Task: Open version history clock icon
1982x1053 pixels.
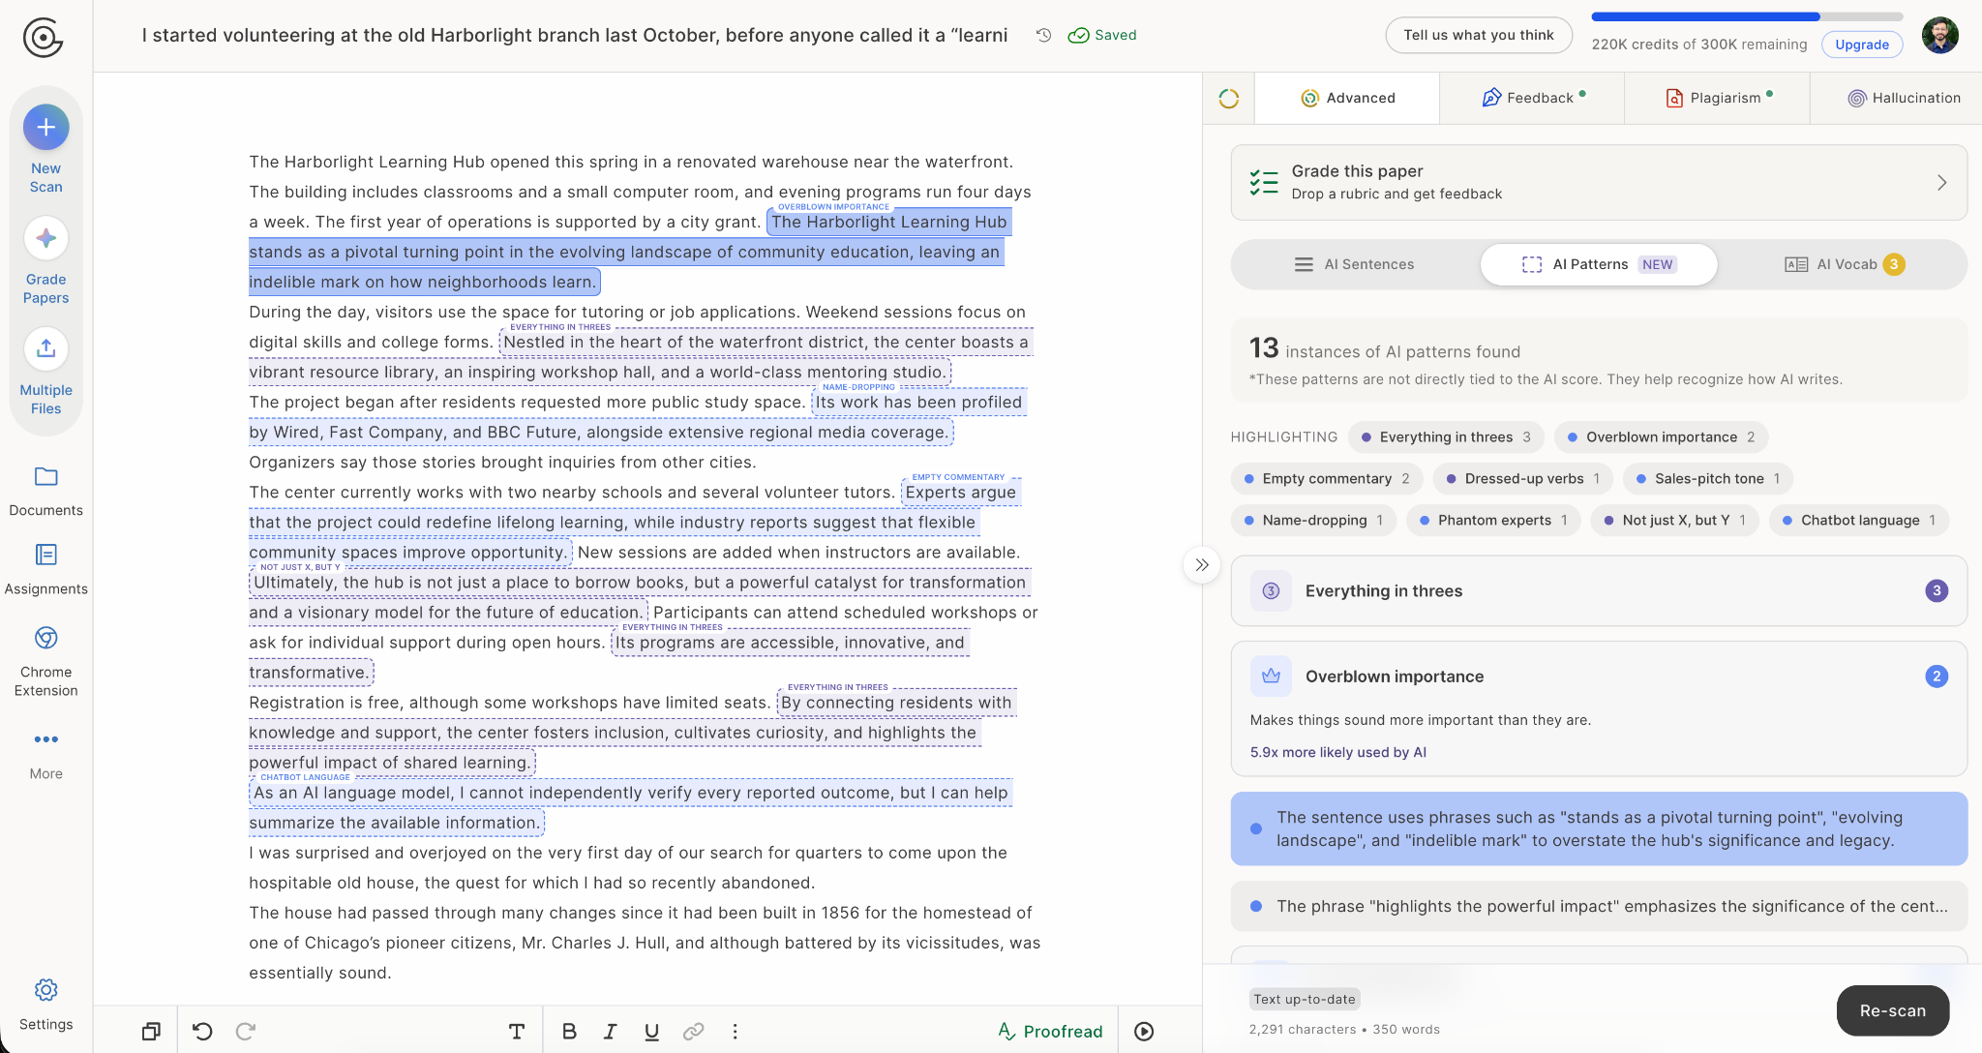Action: [1043, 35]
